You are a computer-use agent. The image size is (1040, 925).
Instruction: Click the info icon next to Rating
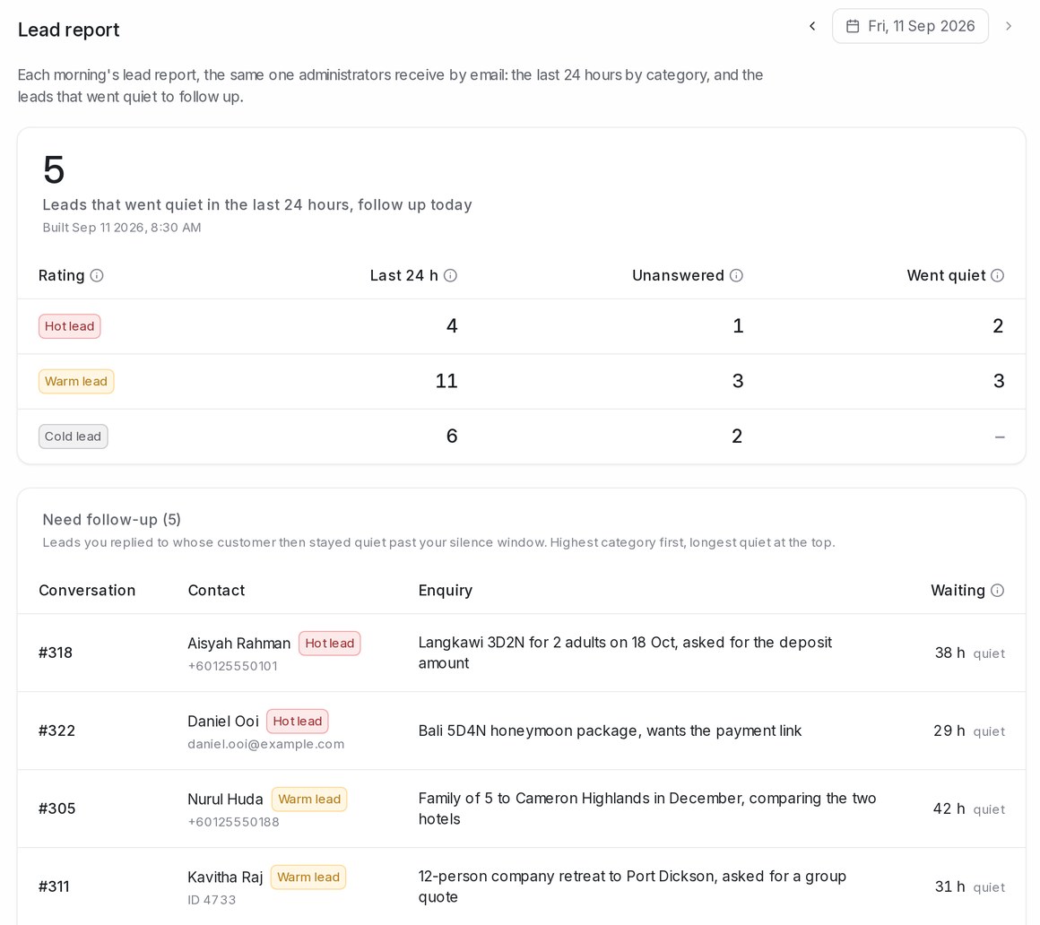tap(97, 275)
